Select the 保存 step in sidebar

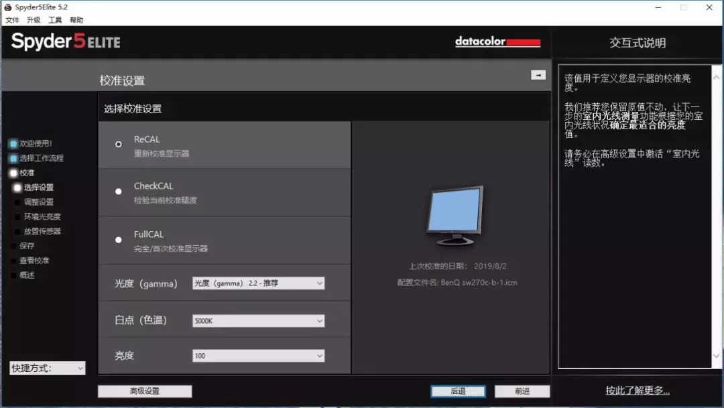click(22, 246)
